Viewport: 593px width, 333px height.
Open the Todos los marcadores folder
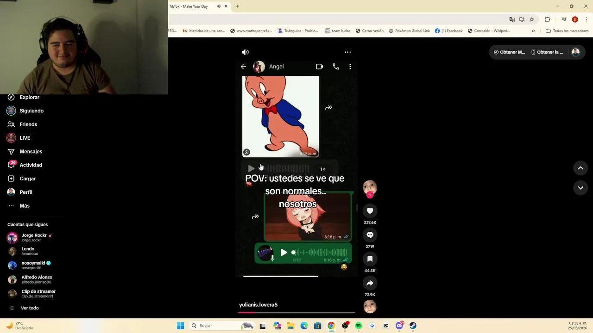click(567, 31)
